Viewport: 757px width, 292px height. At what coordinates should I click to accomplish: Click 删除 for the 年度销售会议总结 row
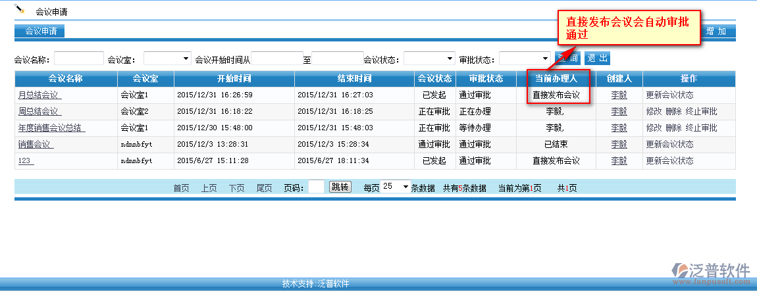pos(673,128)
